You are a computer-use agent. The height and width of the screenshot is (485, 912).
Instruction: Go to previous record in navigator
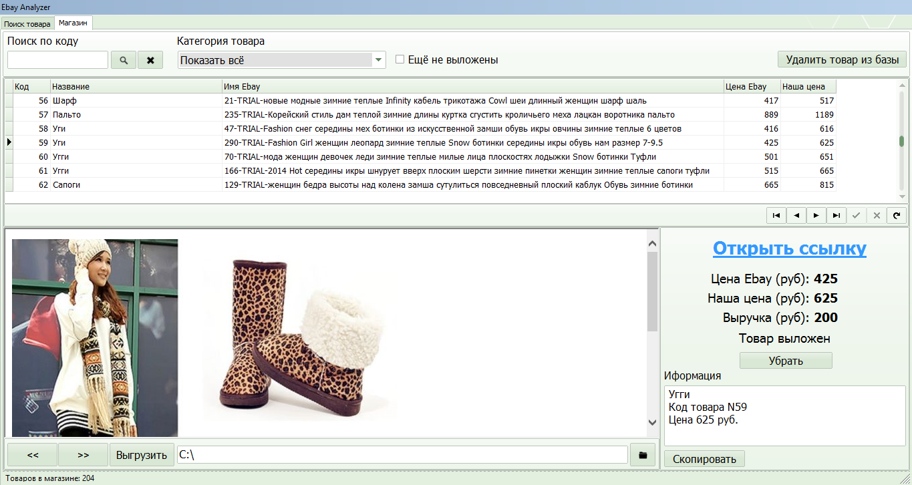pos(796,216)
